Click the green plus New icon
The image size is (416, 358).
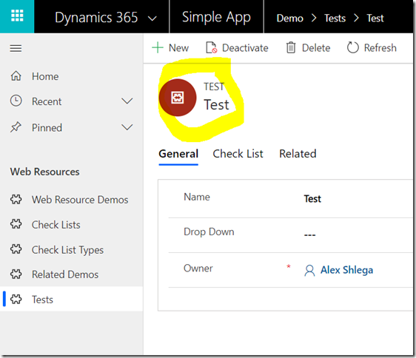pyautogui.click(x=158, y=48)
